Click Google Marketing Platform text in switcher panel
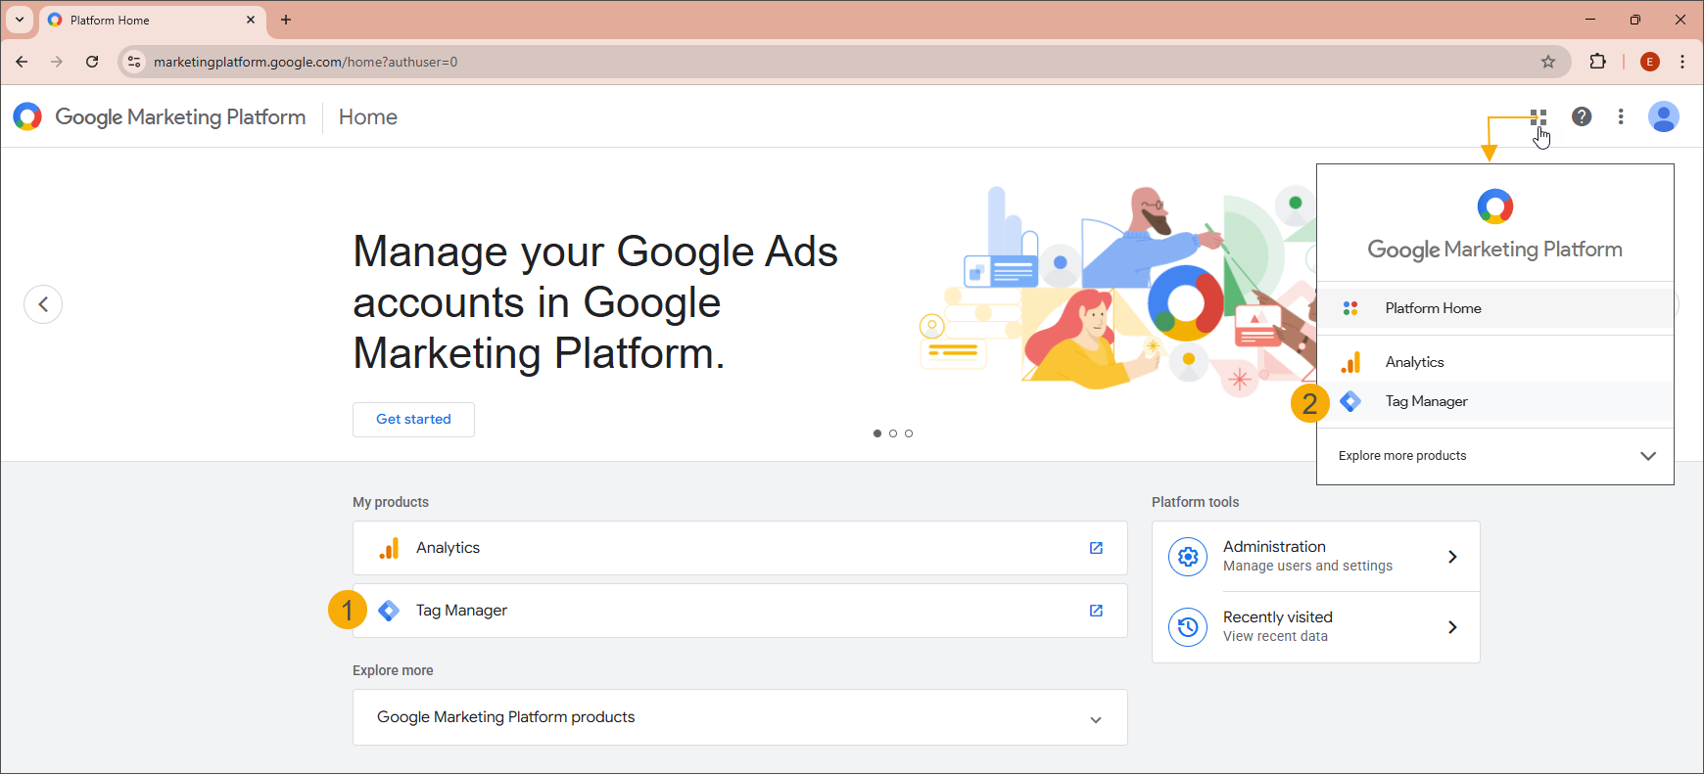The width and height of the screenshot is (1704, 774). 1494,250
